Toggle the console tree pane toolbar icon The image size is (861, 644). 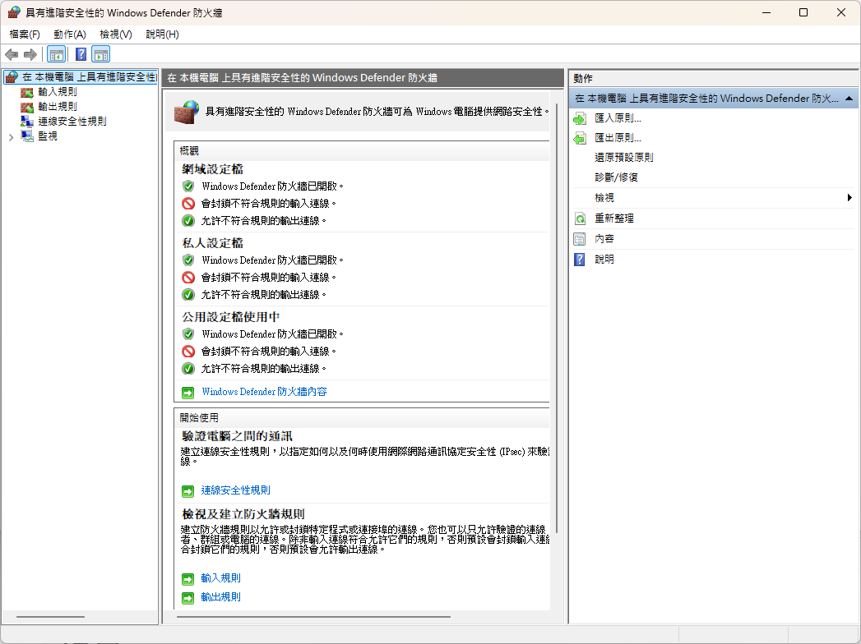click(56, 55)
